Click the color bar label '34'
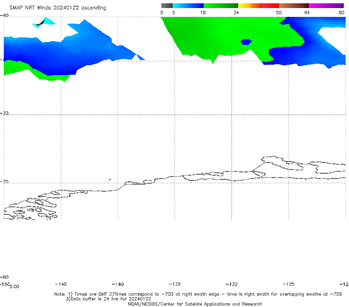Image resolution: width=349 pixels, height=307 pixels. 236,13
